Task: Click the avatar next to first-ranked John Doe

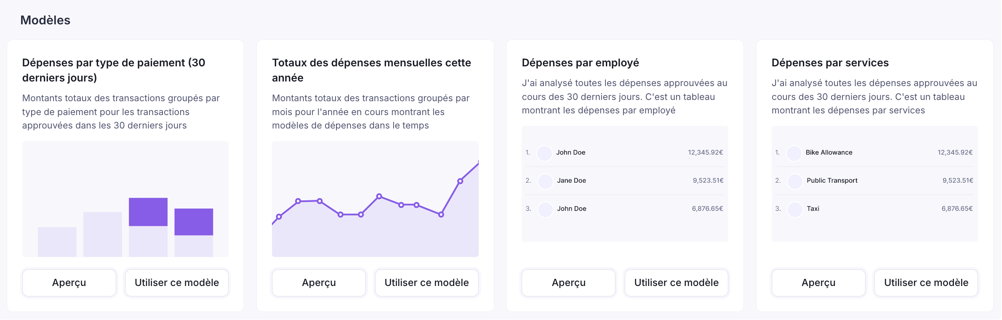Action: coord(544,153)
